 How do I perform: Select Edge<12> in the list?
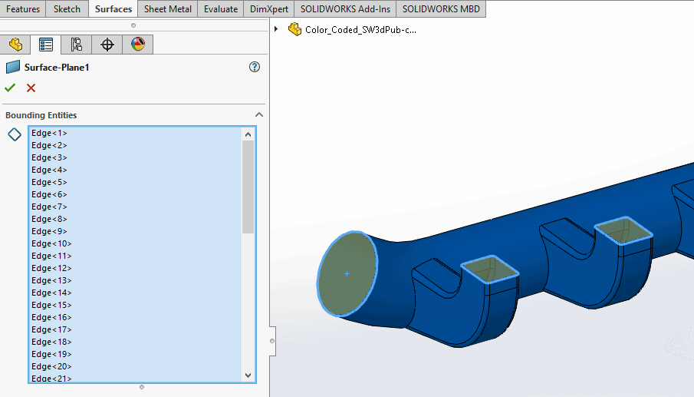136,268
